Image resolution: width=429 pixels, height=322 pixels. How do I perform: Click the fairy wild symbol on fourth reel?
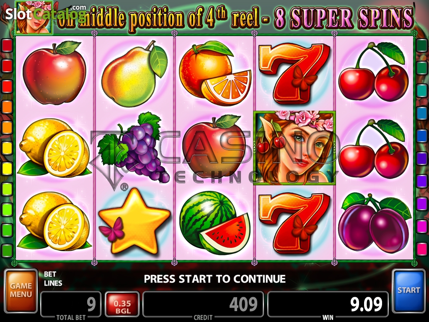(295, 148)
